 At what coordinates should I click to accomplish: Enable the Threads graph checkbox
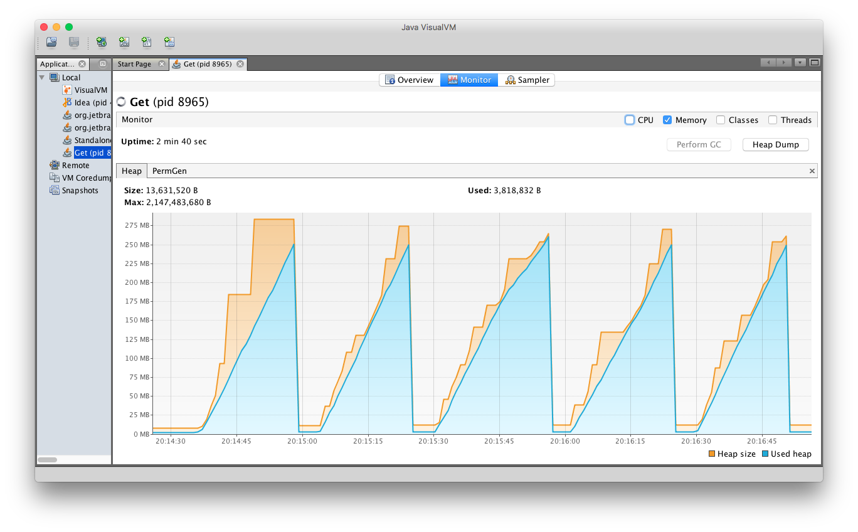773,120
